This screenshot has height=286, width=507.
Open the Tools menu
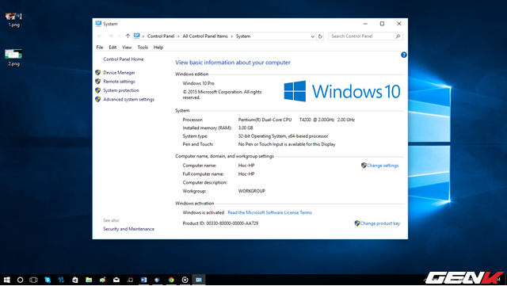[x=143, y=48]
